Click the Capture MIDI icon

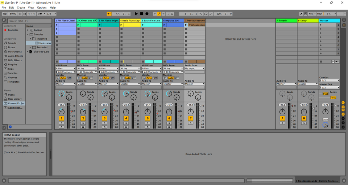point(168,14)
